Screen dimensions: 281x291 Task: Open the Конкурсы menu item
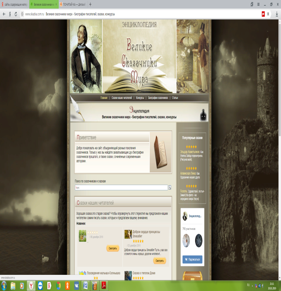[x=140, y=98]
